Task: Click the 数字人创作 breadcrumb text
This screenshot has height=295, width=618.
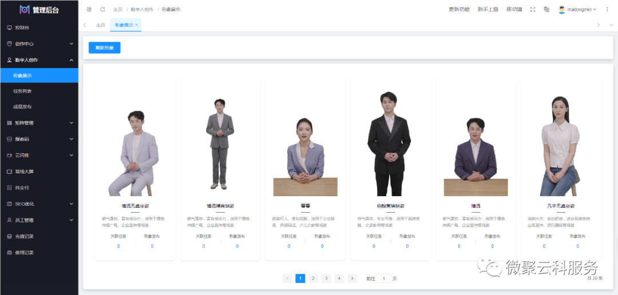Action: [x=142, y=10]
